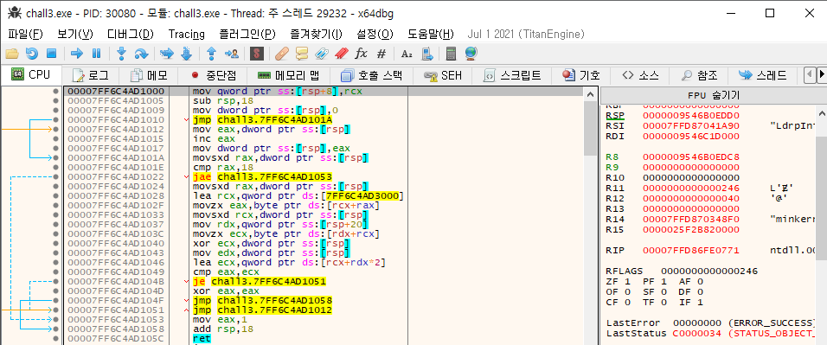Viewport: 827px width, 345px height.
Task: Toggle breakpoint dot at address 00007FF6C4AD105C
Action: tap(55, 338)
